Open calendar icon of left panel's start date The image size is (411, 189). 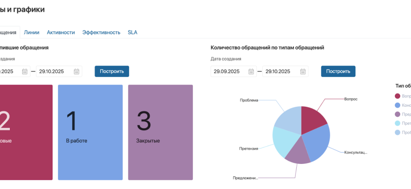pyautogui.click(x=25, y=71)
